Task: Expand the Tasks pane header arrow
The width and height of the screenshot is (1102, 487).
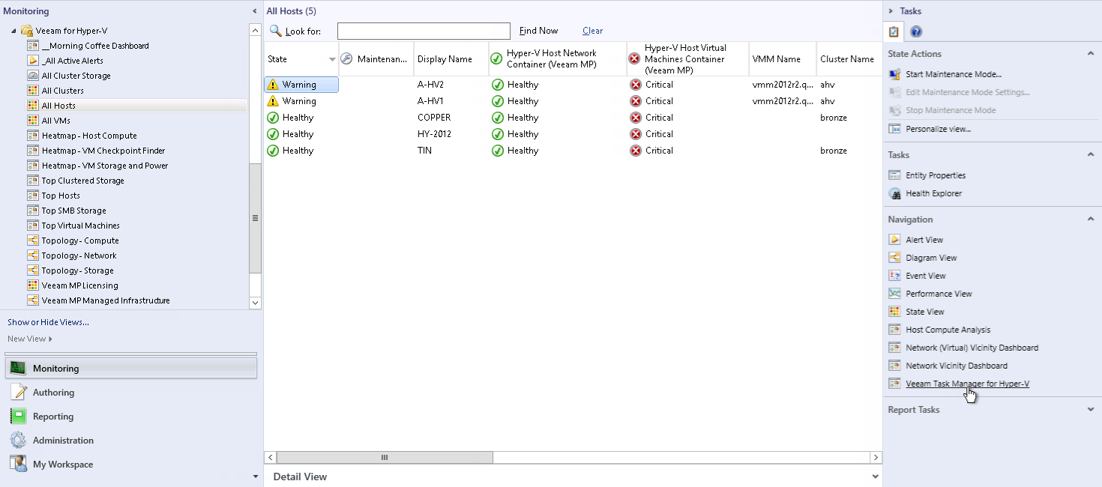Action: 891,11
